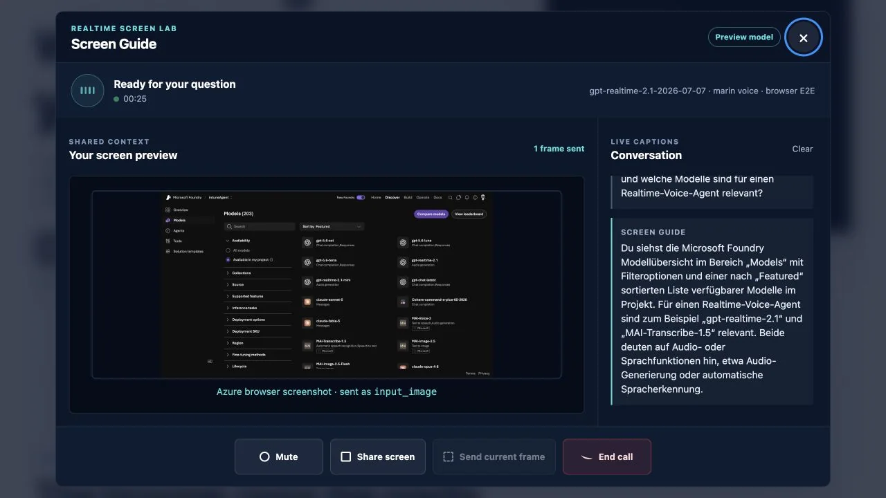Click the "00:25" call timer
This screenshot has width=886, height=498.
coord(135,99)
